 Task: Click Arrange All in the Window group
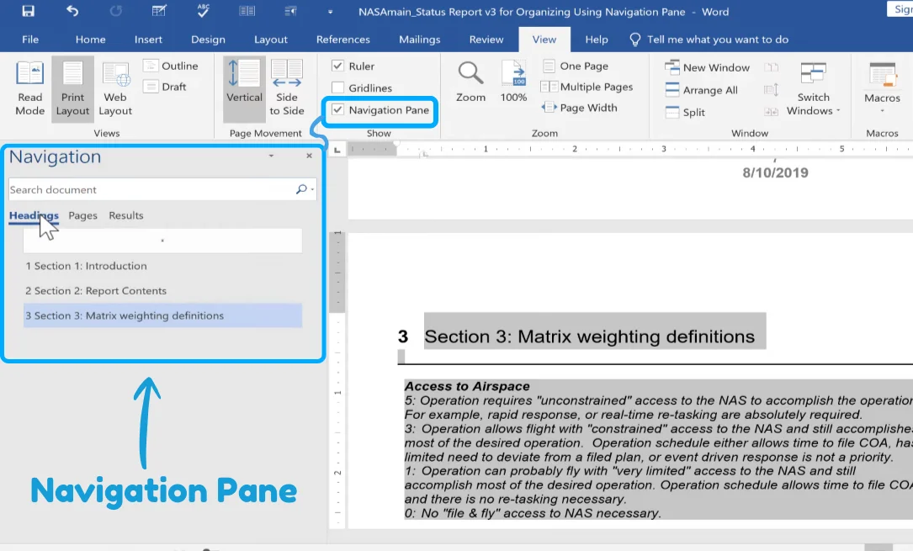click(705, 89)
